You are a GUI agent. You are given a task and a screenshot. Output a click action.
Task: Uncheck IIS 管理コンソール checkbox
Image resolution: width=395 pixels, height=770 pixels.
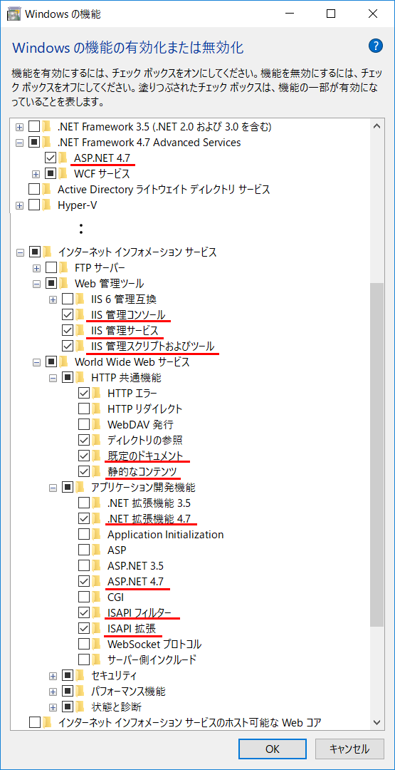(x=67, y=315)
